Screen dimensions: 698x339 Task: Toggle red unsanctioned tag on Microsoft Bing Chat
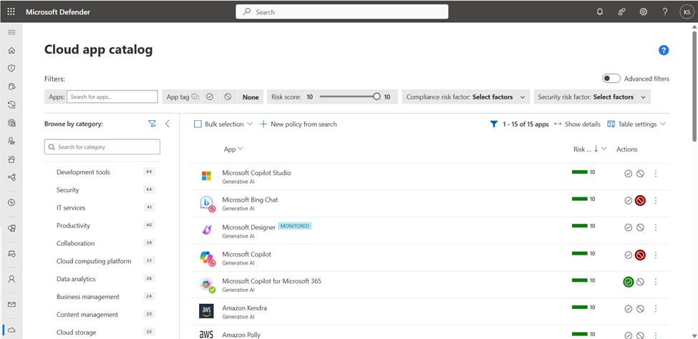(x=640, y=201)
